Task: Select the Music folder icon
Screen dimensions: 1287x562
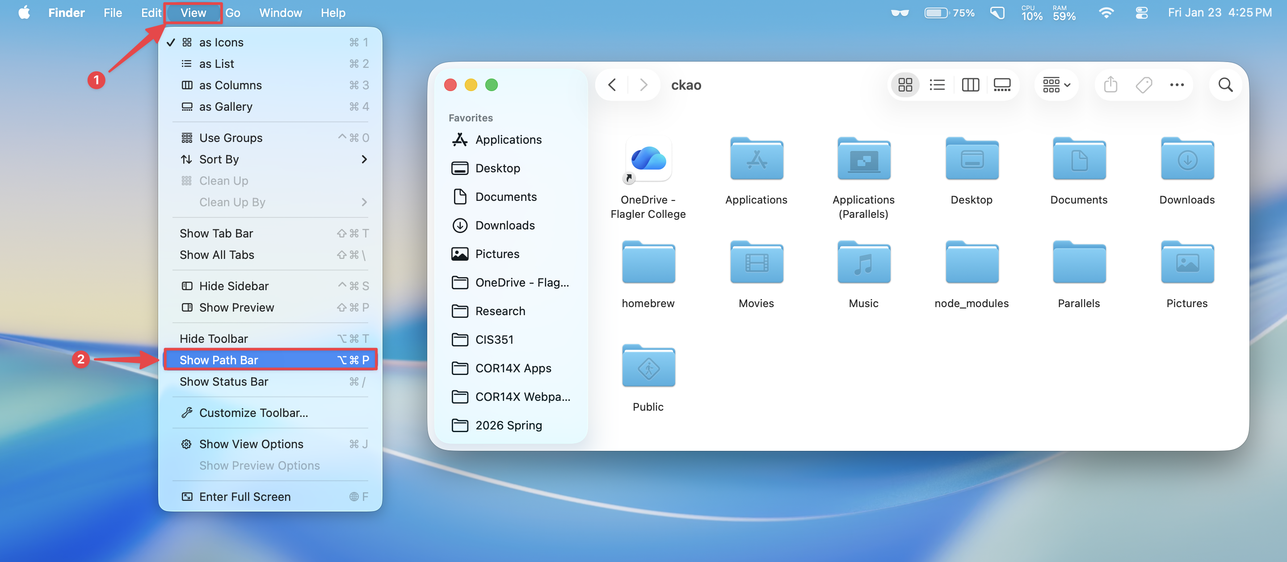Action: coord(863,262)
